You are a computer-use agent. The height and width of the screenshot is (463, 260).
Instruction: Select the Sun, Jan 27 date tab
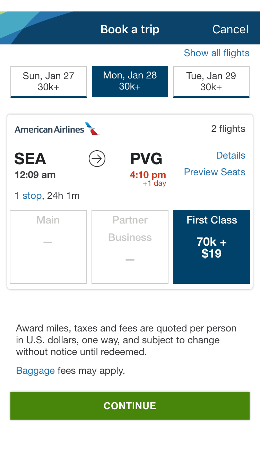49,82
